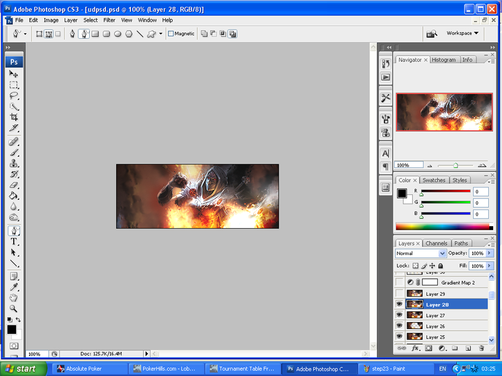Select the Notes tool
502x376 pixels.
(13, 276)
